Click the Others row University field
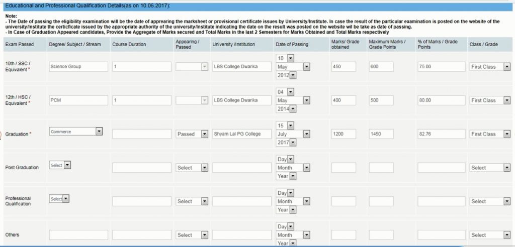The image size is (515, 247). click(242, 235)
